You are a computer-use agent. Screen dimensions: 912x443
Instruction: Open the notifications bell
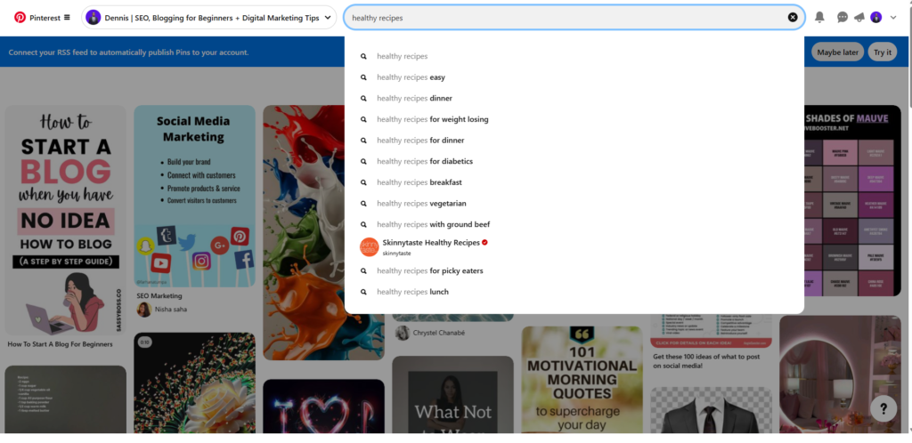coord(819,18)
